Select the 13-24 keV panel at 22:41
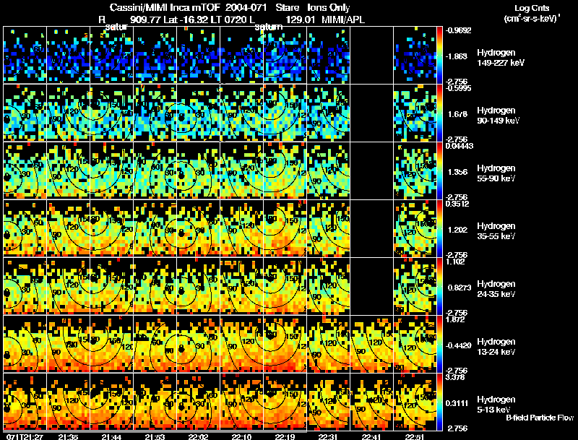578x440 pixels. click(371, 344)
